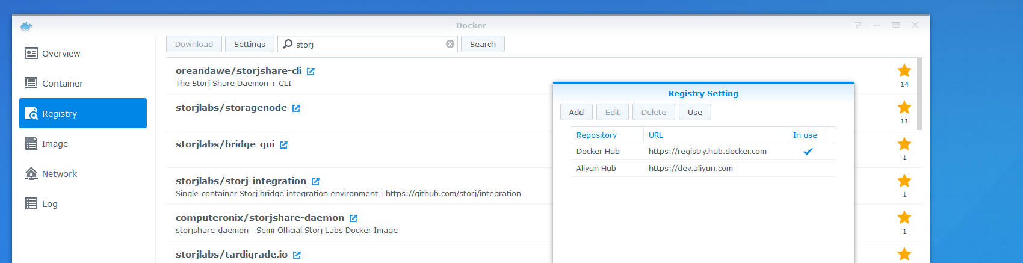This screenshot has height=263, width=1023.
Task: Click the Docker whale logo icon
Action: [x=26, y=26]
